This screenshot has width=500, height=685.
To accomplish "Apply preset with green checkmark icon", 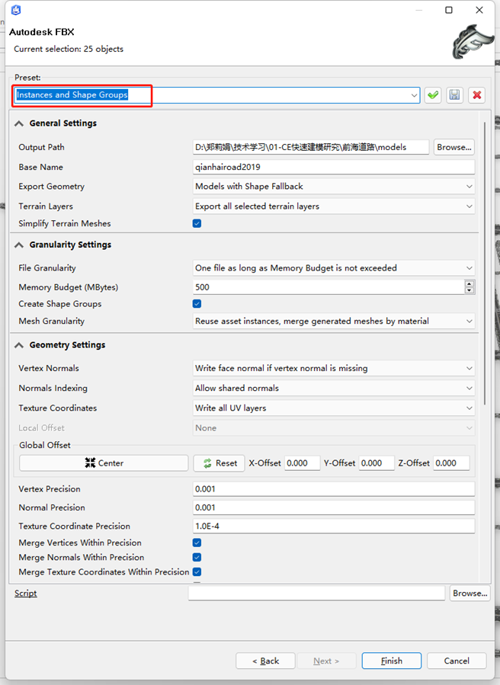I will [433, 94].
